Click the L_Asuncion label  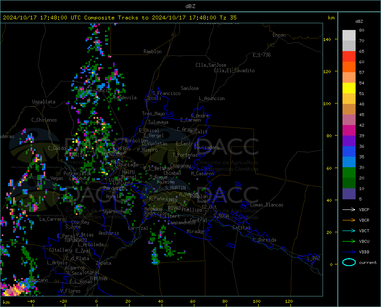click(x=212, y=98)
